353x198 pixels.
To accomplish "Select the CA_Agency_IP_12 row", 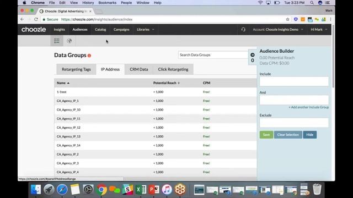I will click(156, 128).
